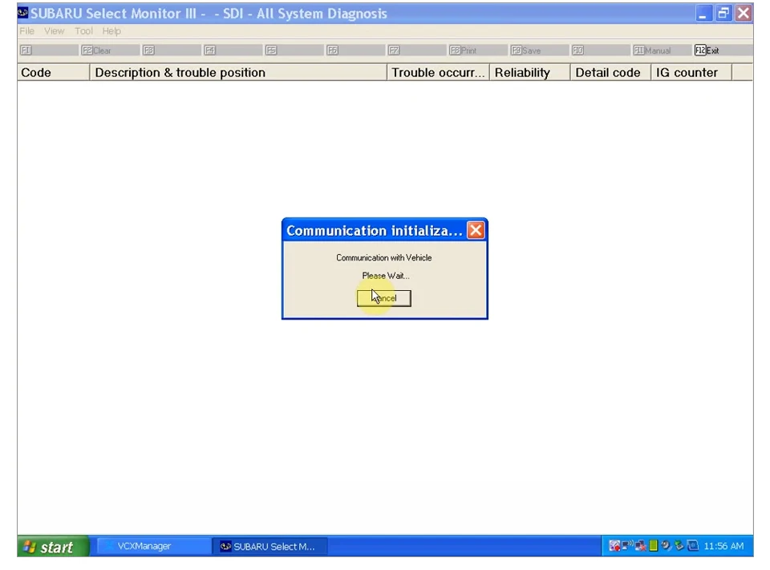Click the Reliability column header
The image size is (770, 570).
coord(530,73)
